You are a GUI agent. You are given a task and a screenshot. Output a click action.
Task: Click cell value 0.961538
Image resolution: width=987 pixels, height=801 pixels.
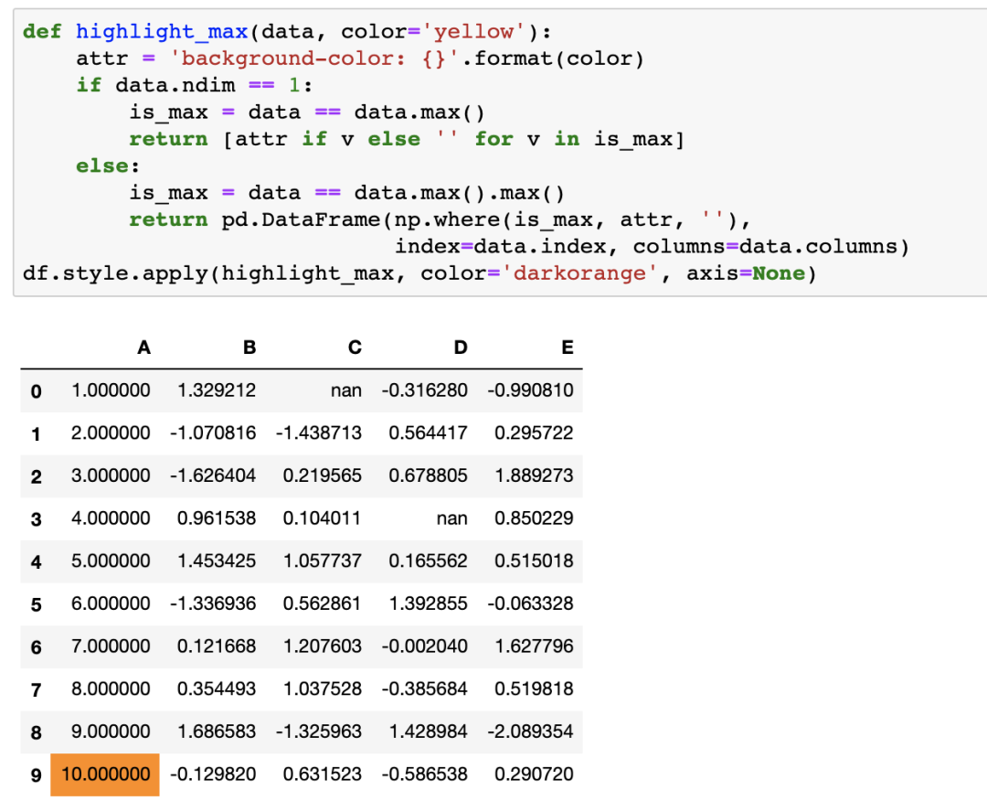point(217,518)
